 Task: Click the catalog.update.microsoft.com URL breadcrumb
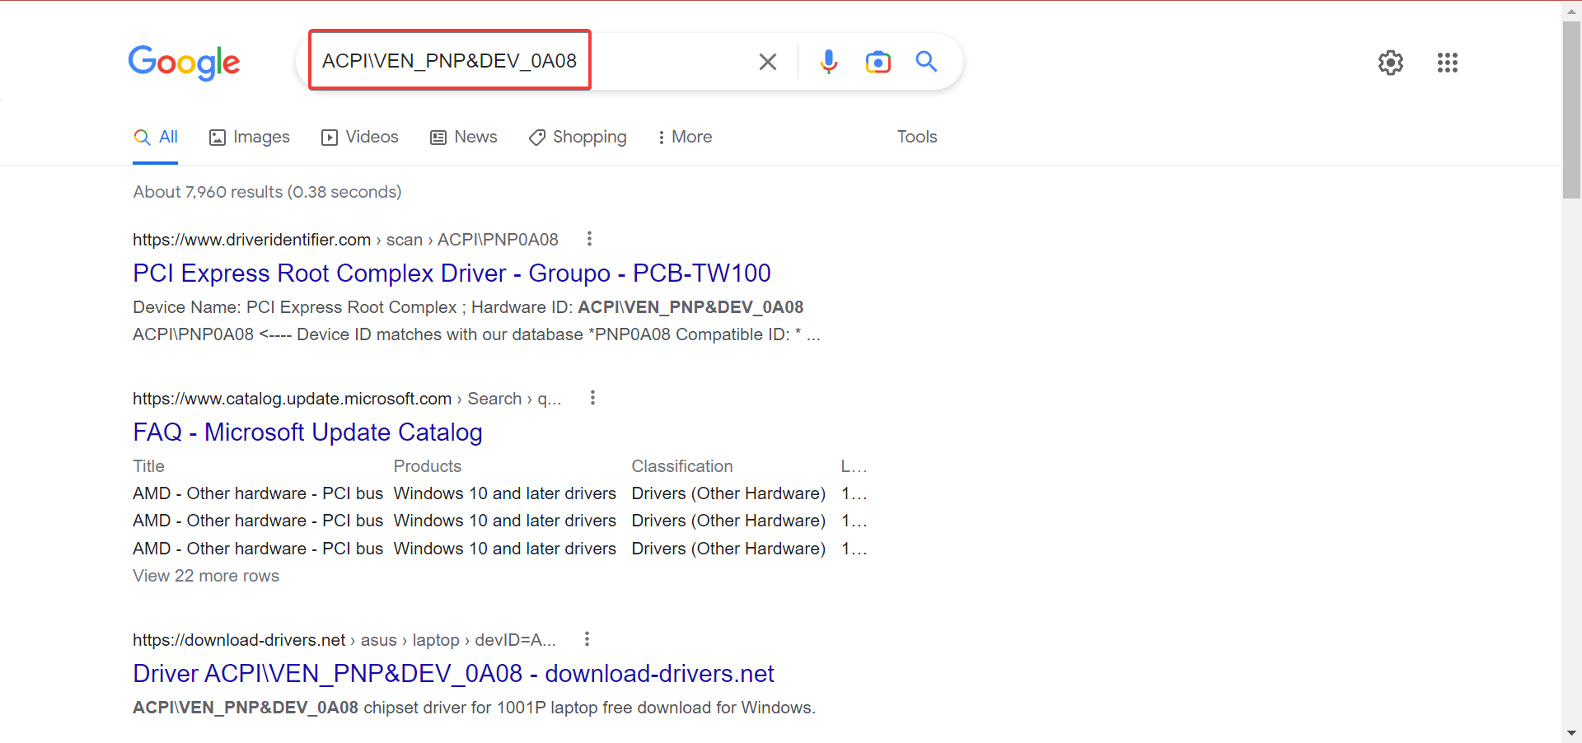click(347, 399)
